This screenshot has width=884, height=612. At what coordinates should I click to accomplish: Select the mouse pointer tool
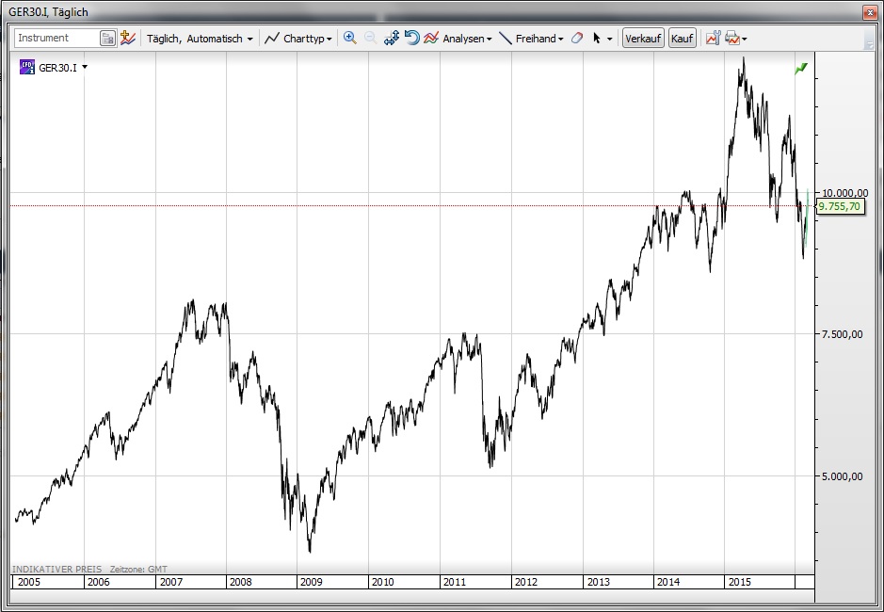(597, 38)
